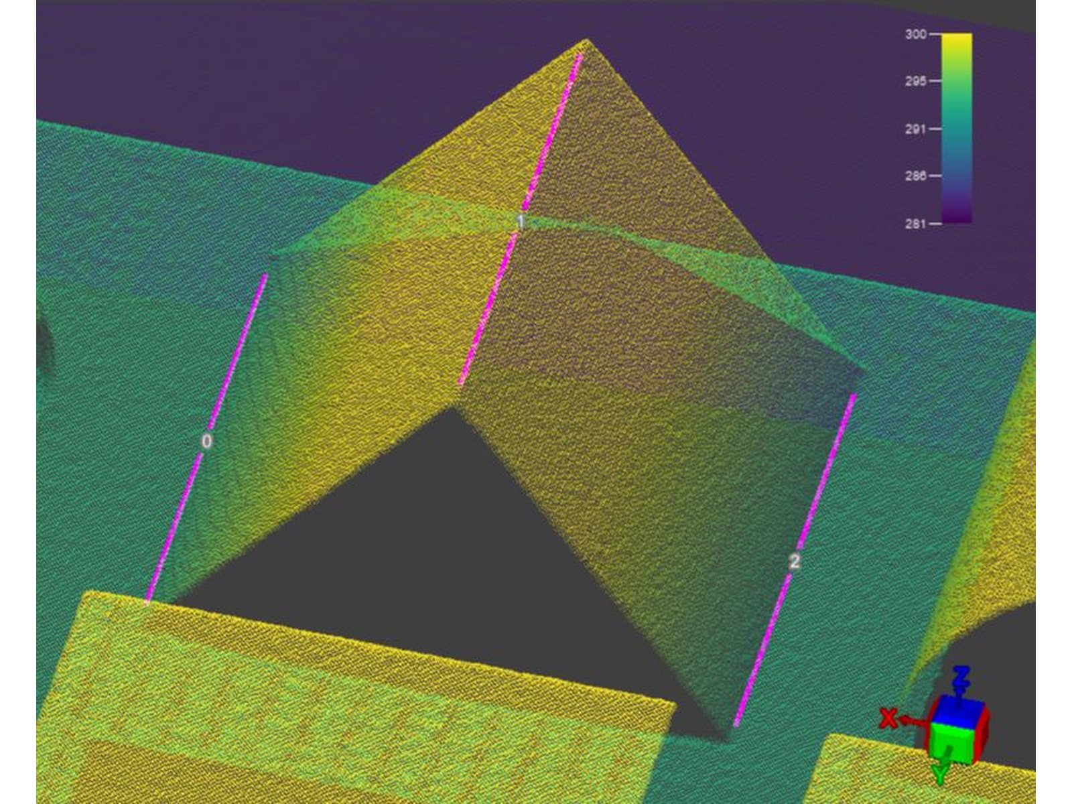Click the 300 tick label on color scale
The image size is (1072, 804).
tap(915, 34)
